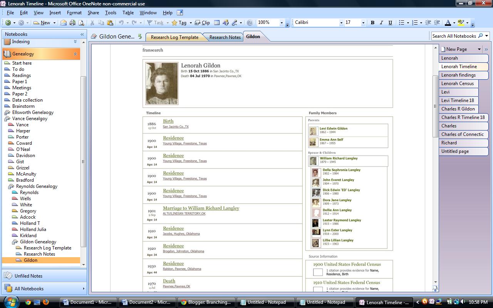Open the Format menu
The width and height of the screenshot is (493, 308).
point(74,13)
